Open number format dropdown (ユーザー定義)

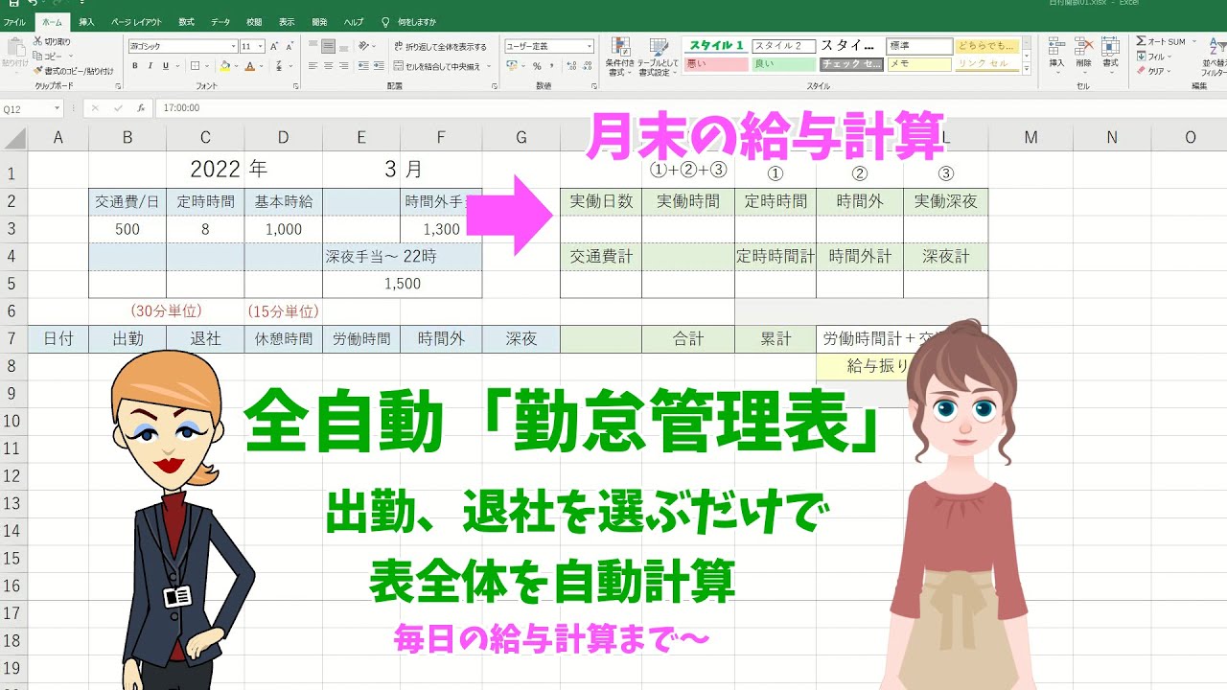590,46
